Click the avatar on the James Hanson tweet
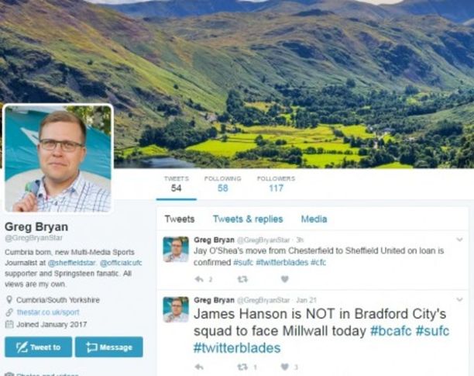 pos(176,309)
